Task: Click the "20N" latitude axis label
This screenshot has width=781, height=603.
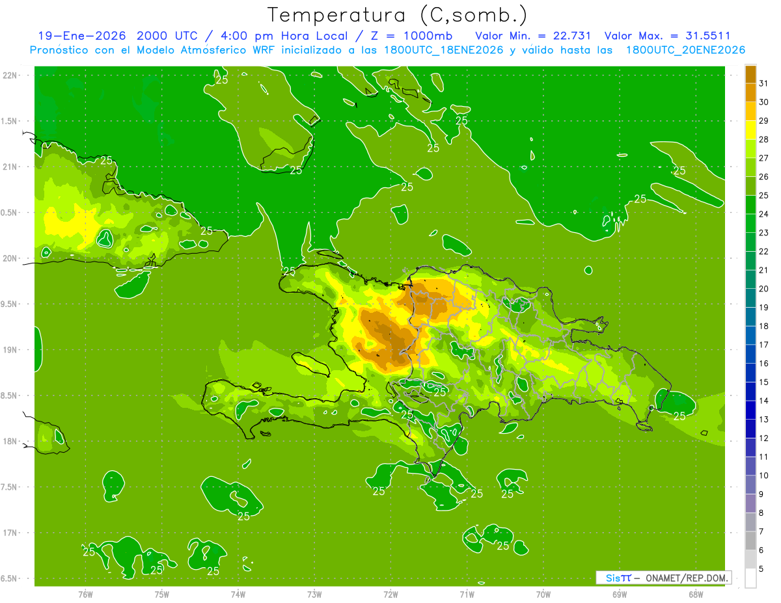Action: point(10,258)
